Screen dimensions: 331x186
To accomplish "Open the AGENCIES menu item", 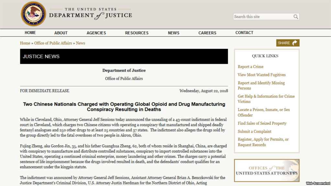I will (x=96, y=33).
